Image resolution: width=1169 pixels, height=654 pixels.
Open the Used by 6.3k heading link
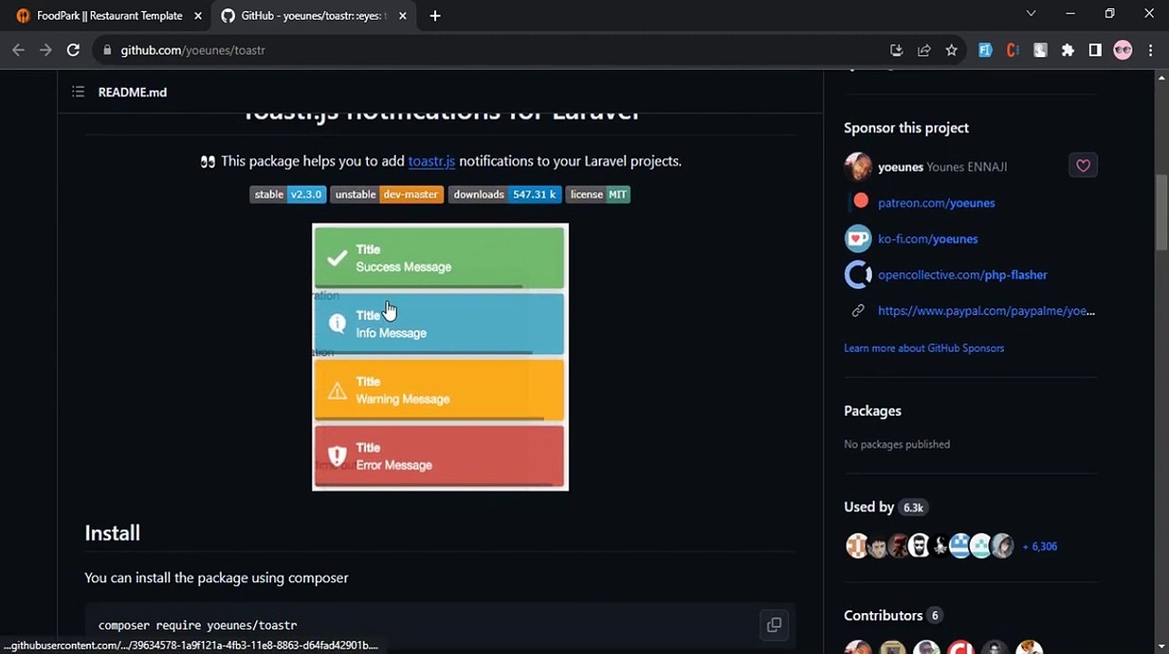pos(887,507)
